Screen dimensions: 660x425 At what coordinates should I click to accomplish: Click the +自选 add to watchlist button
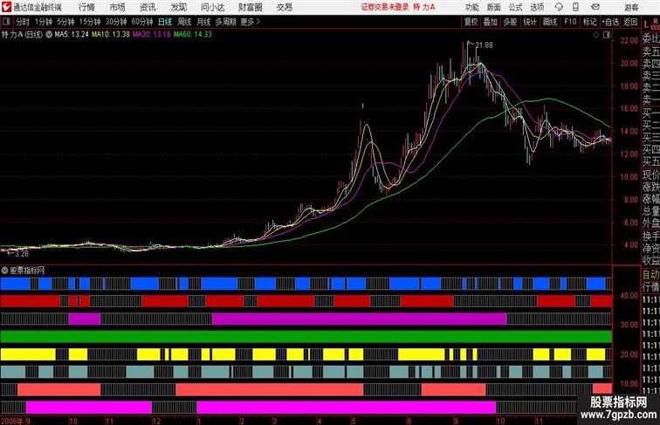(x=610, y=22)
